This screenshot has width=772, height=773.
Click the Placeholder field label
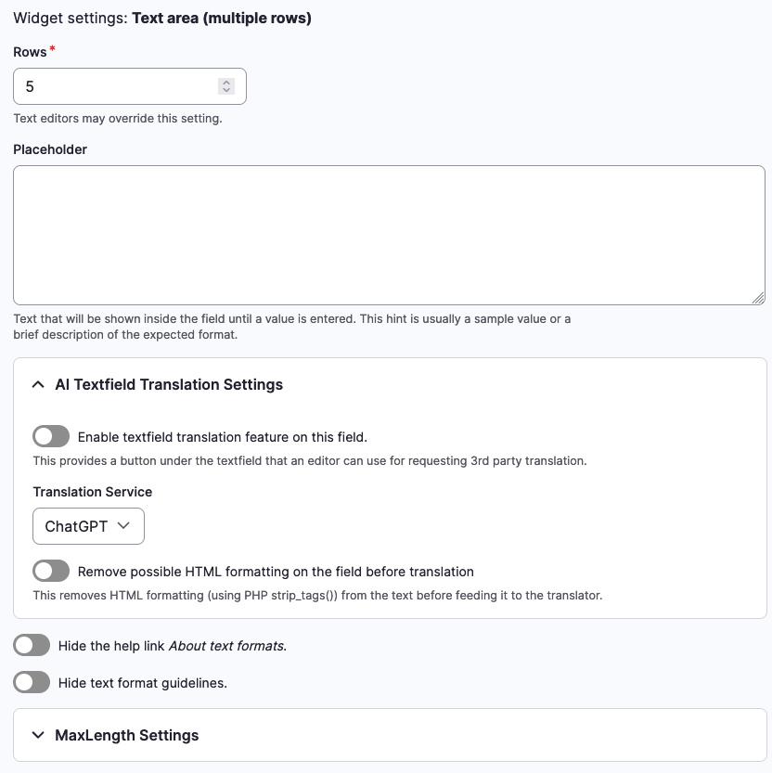pyautogui.click(x=50, y=149)
